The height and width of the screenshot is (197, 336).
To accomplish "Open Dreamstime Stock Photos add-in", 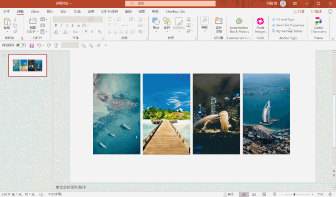I will coord(239,25).
